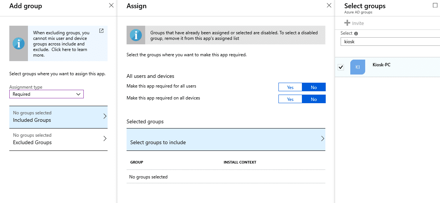The width and height of the screenshot is (440, 203).
Task: Click the kiosk search input field
Action: [390, 41]
